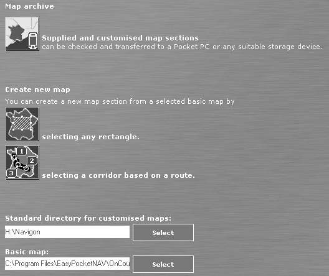Image resolution: width=329 pixels, height=276 pixels.
Task: Click the Pocket PC device in archive icon
Action: pos(33,41)
